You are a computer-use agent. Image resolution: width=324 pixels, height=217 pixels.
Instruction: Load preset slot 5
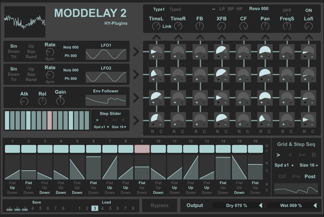coord(110,208)
